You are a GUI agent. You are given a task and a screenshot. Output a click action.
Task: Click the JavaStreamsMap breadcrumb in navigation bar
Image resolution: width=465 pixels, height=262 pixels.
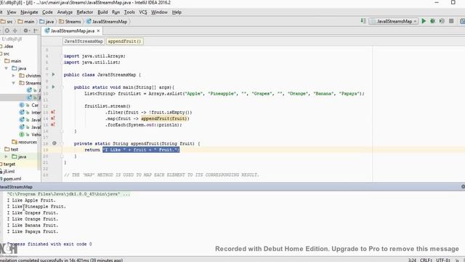coord(107,21)
